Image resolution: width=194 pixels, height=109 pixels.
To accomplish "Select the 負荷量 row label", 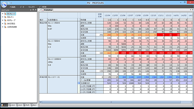I will (x=88, y=20).
